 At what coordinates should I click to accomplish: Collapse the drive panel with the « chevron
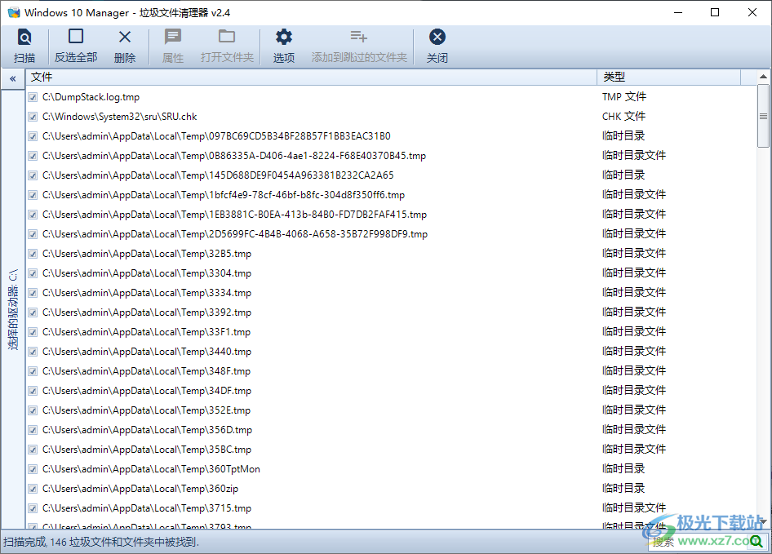(x=12, y=78)
